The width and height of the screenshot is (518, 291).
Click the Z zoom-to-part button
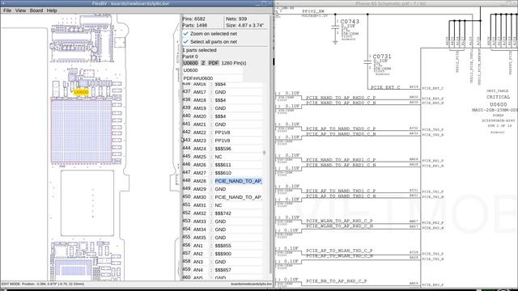(203, 63)
